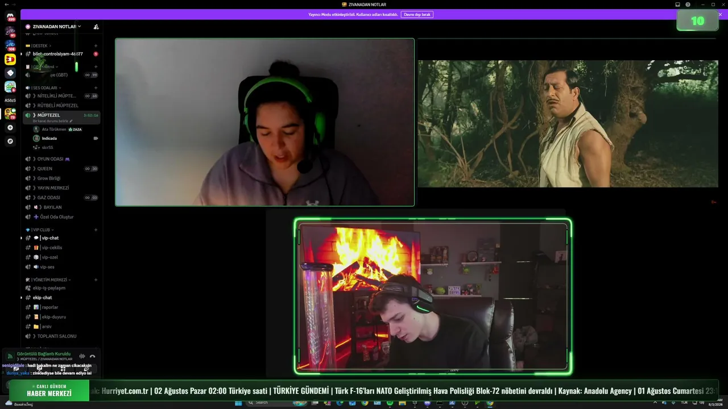Add channel to DESTEK category
This screenshot has width=728, height=409.
coord(96,45)
